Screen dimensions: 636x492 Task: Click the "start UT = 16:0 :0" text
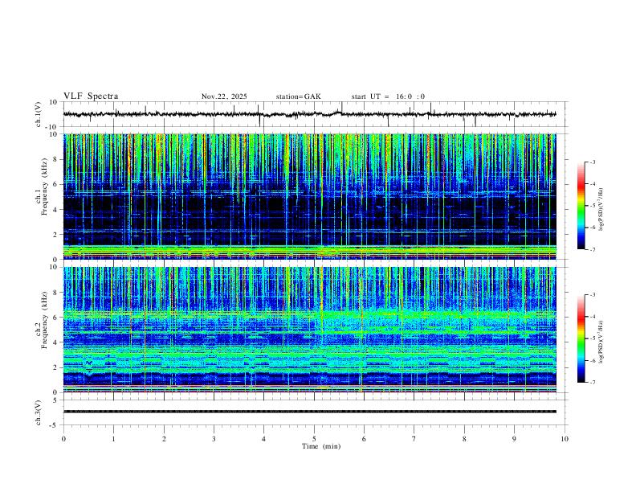(x=388, y=96)
